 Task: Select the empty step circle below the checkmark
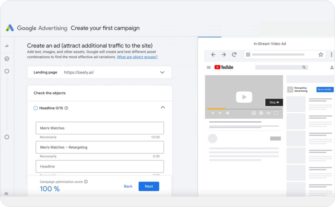[7, 71]
